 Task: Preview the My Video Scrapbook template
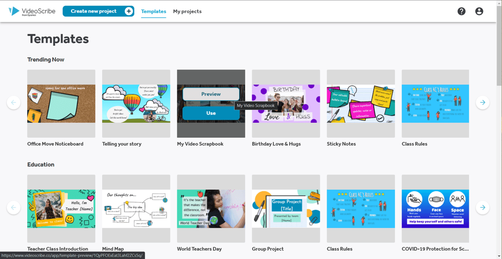[x=211, y=94]
